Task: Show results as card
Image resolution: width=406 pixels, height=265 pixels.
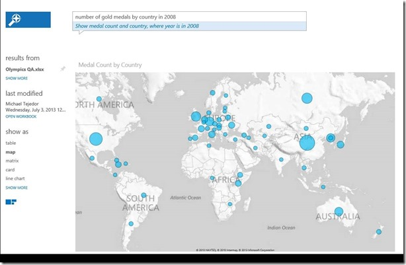Action: [x=10, y=170]
